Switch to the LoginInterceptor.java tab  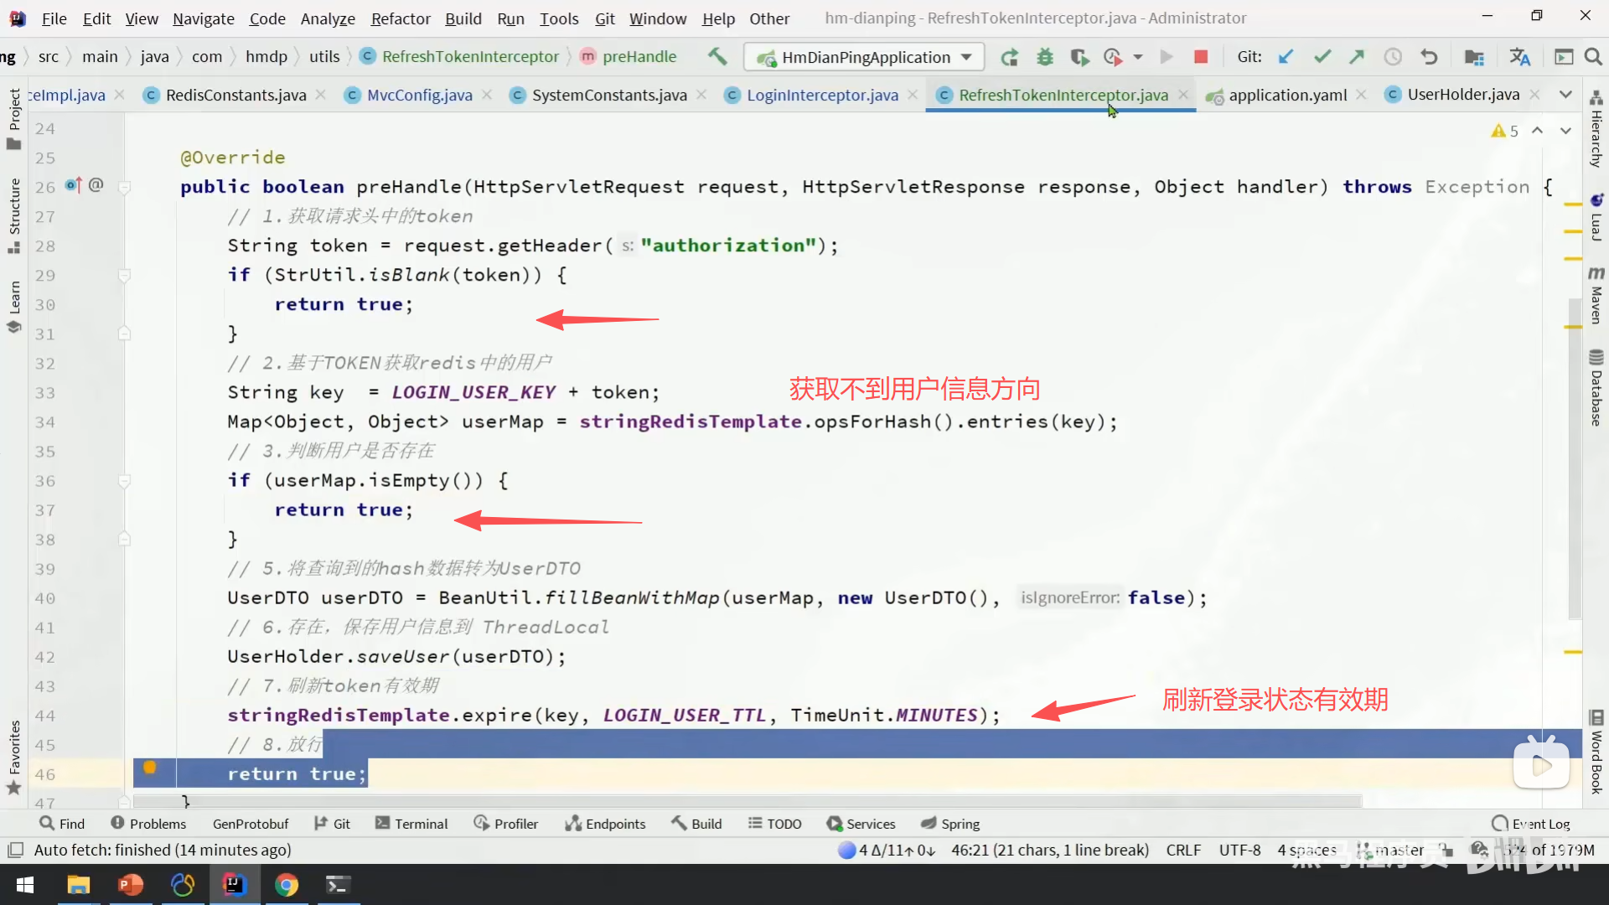(x=821, y=96)
